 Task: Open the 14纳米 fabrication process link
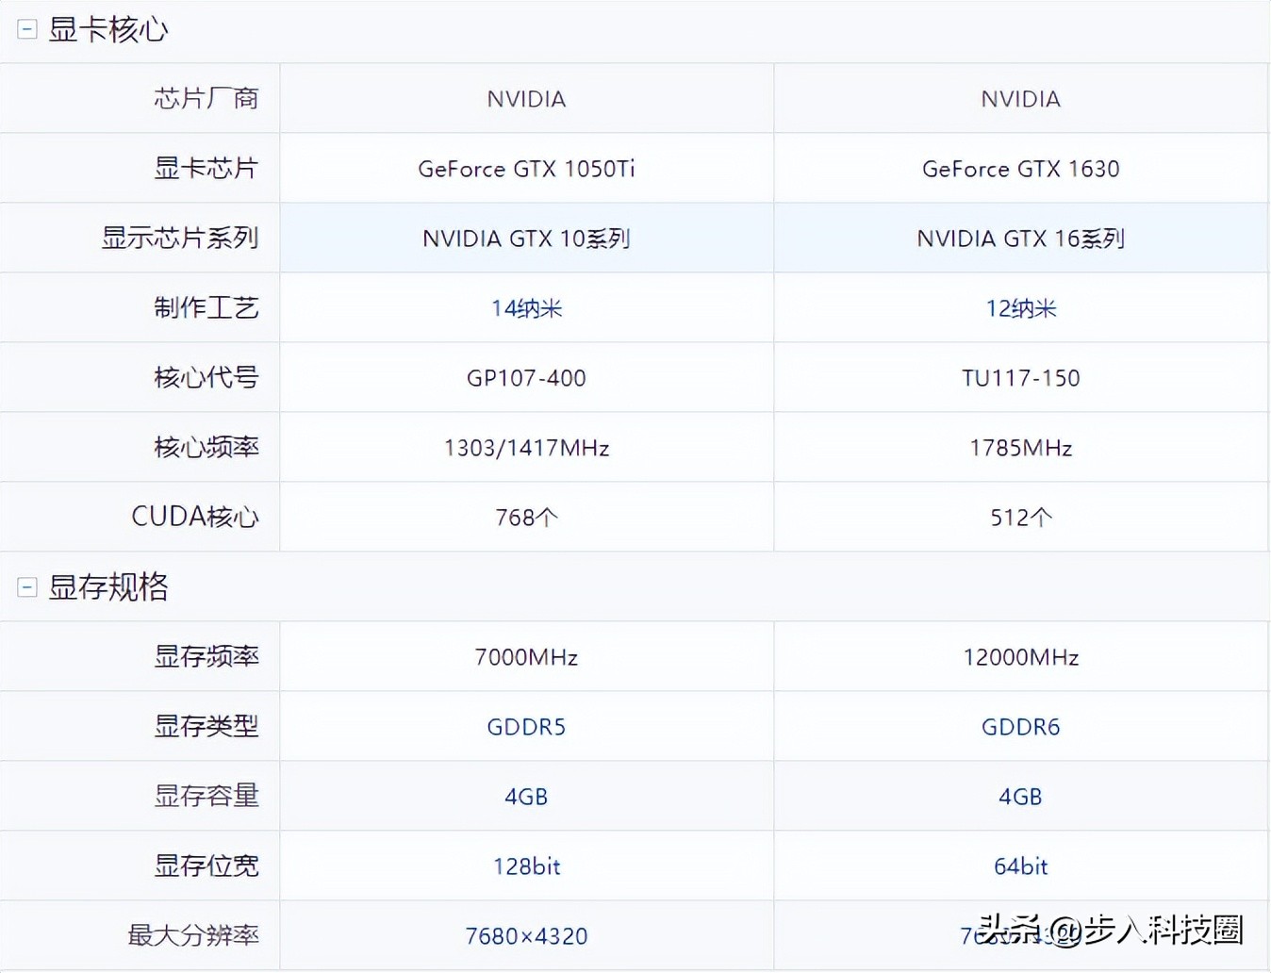pos(525,308)
